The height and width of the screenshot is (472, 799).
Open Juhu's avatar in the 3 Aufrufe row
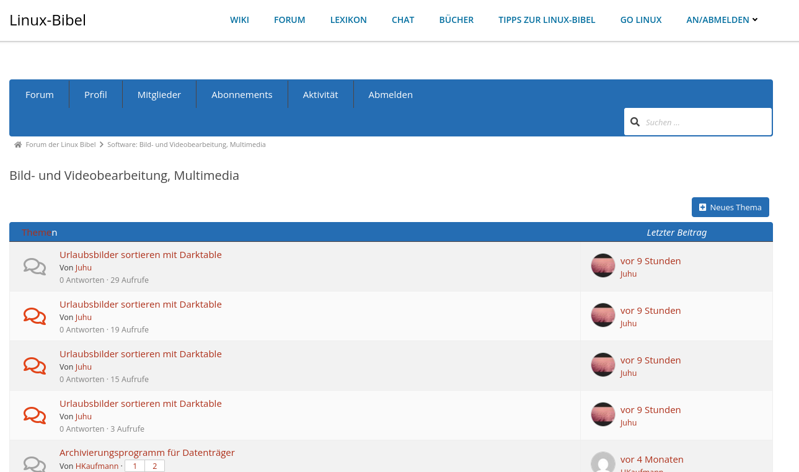[603, 414]
